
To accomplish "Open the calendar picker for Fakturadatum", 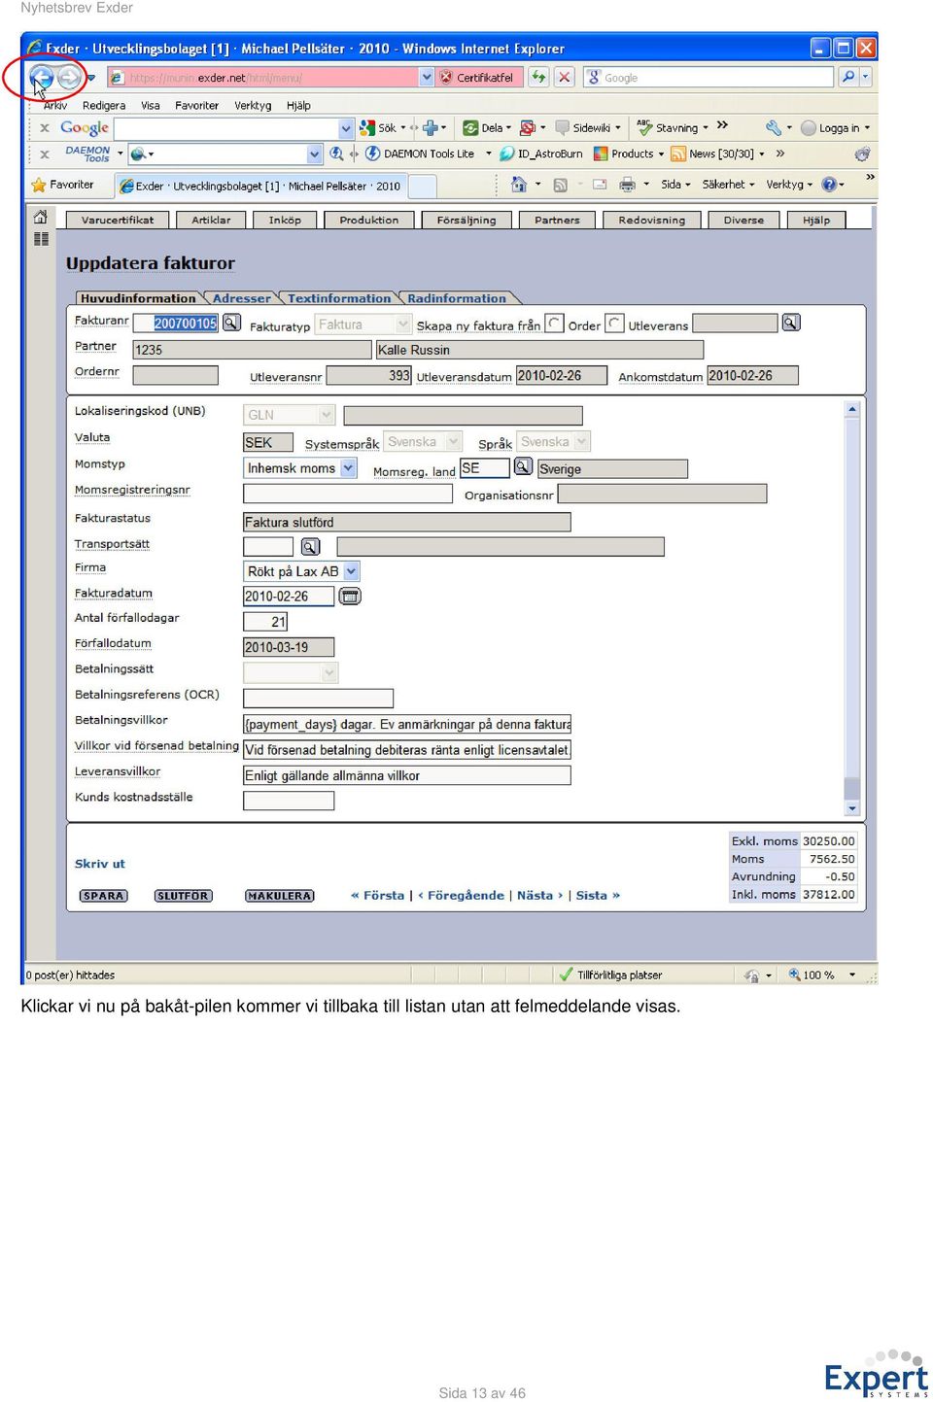I will point(350,596).
